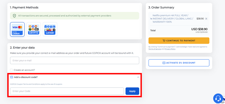Click the discount coupon ticket icon
Screen dimensions: 225x104
(11, 77)
